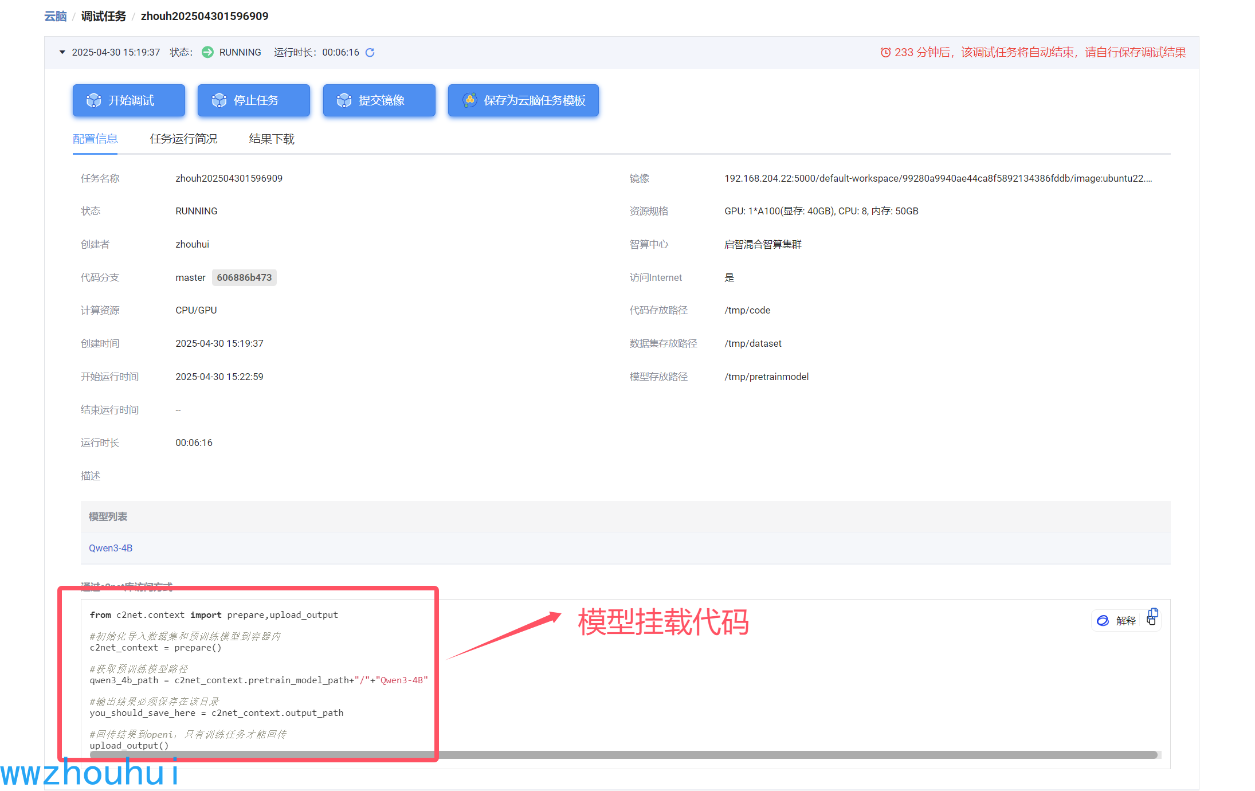Image resolution: width=1255 pixels, height=791 pixels.
Task: Click the 开始调试 button cube icon
Action: point(93,100)
